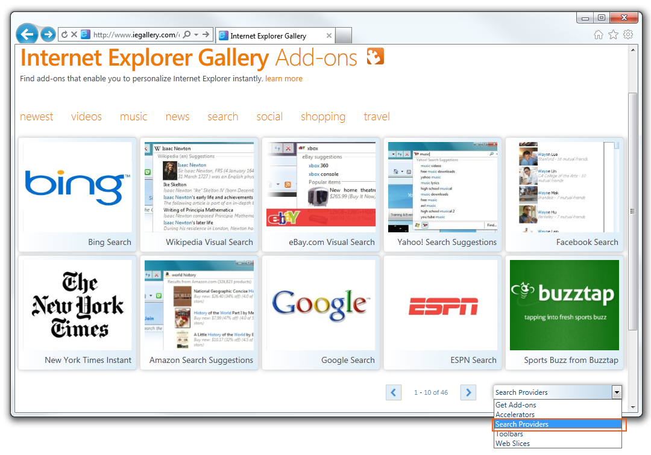Click the Yahoo! Search Suggestions thumbnail
This screenshot has height=455, width=651.
tap(442, 187)
